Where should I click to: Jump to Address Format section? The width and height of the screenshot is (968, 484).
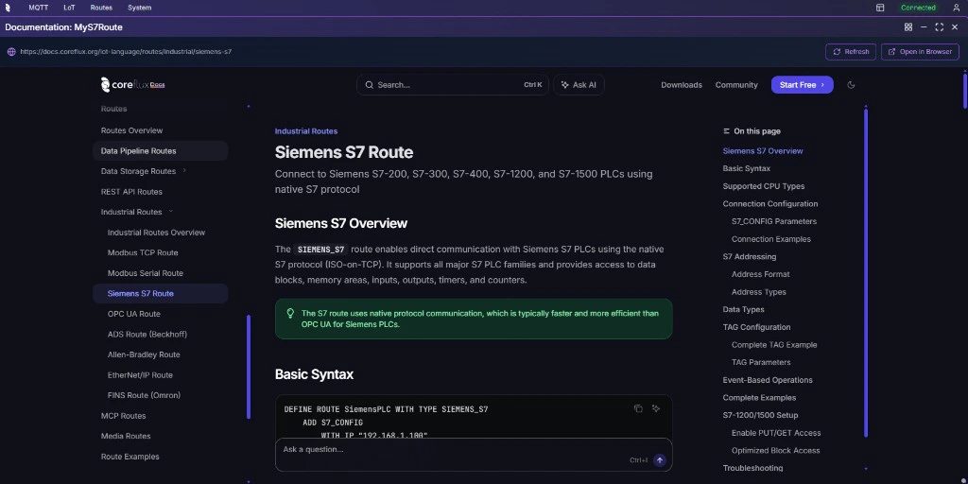[761, 274]
